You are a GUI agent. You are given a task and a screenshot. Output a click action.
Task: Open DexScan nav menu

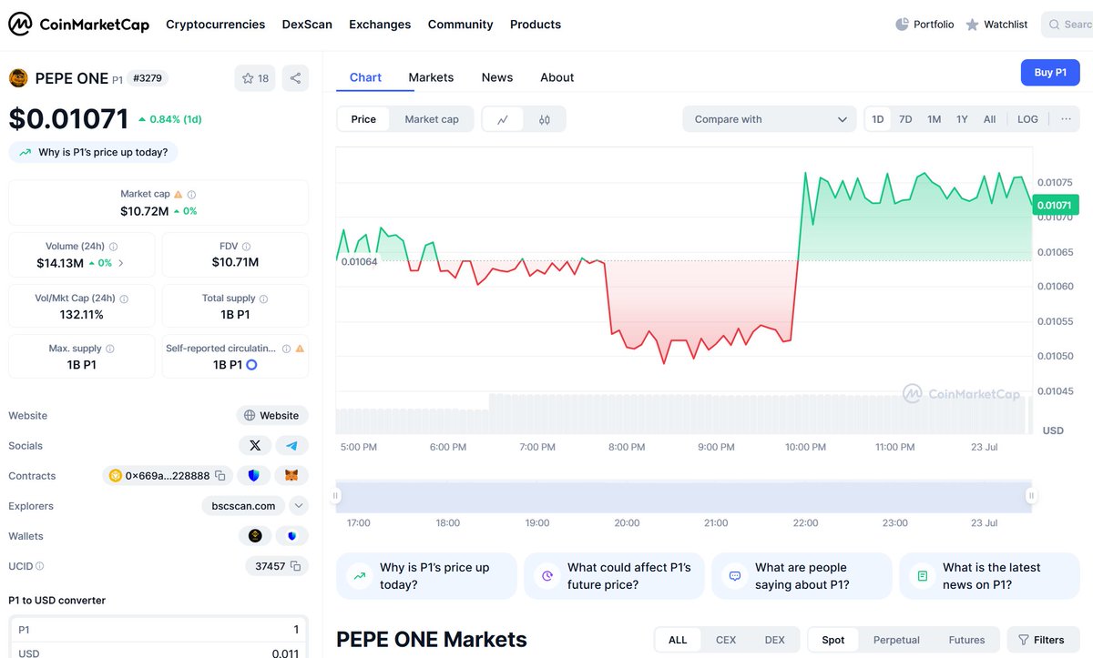[x=307, y=25]
